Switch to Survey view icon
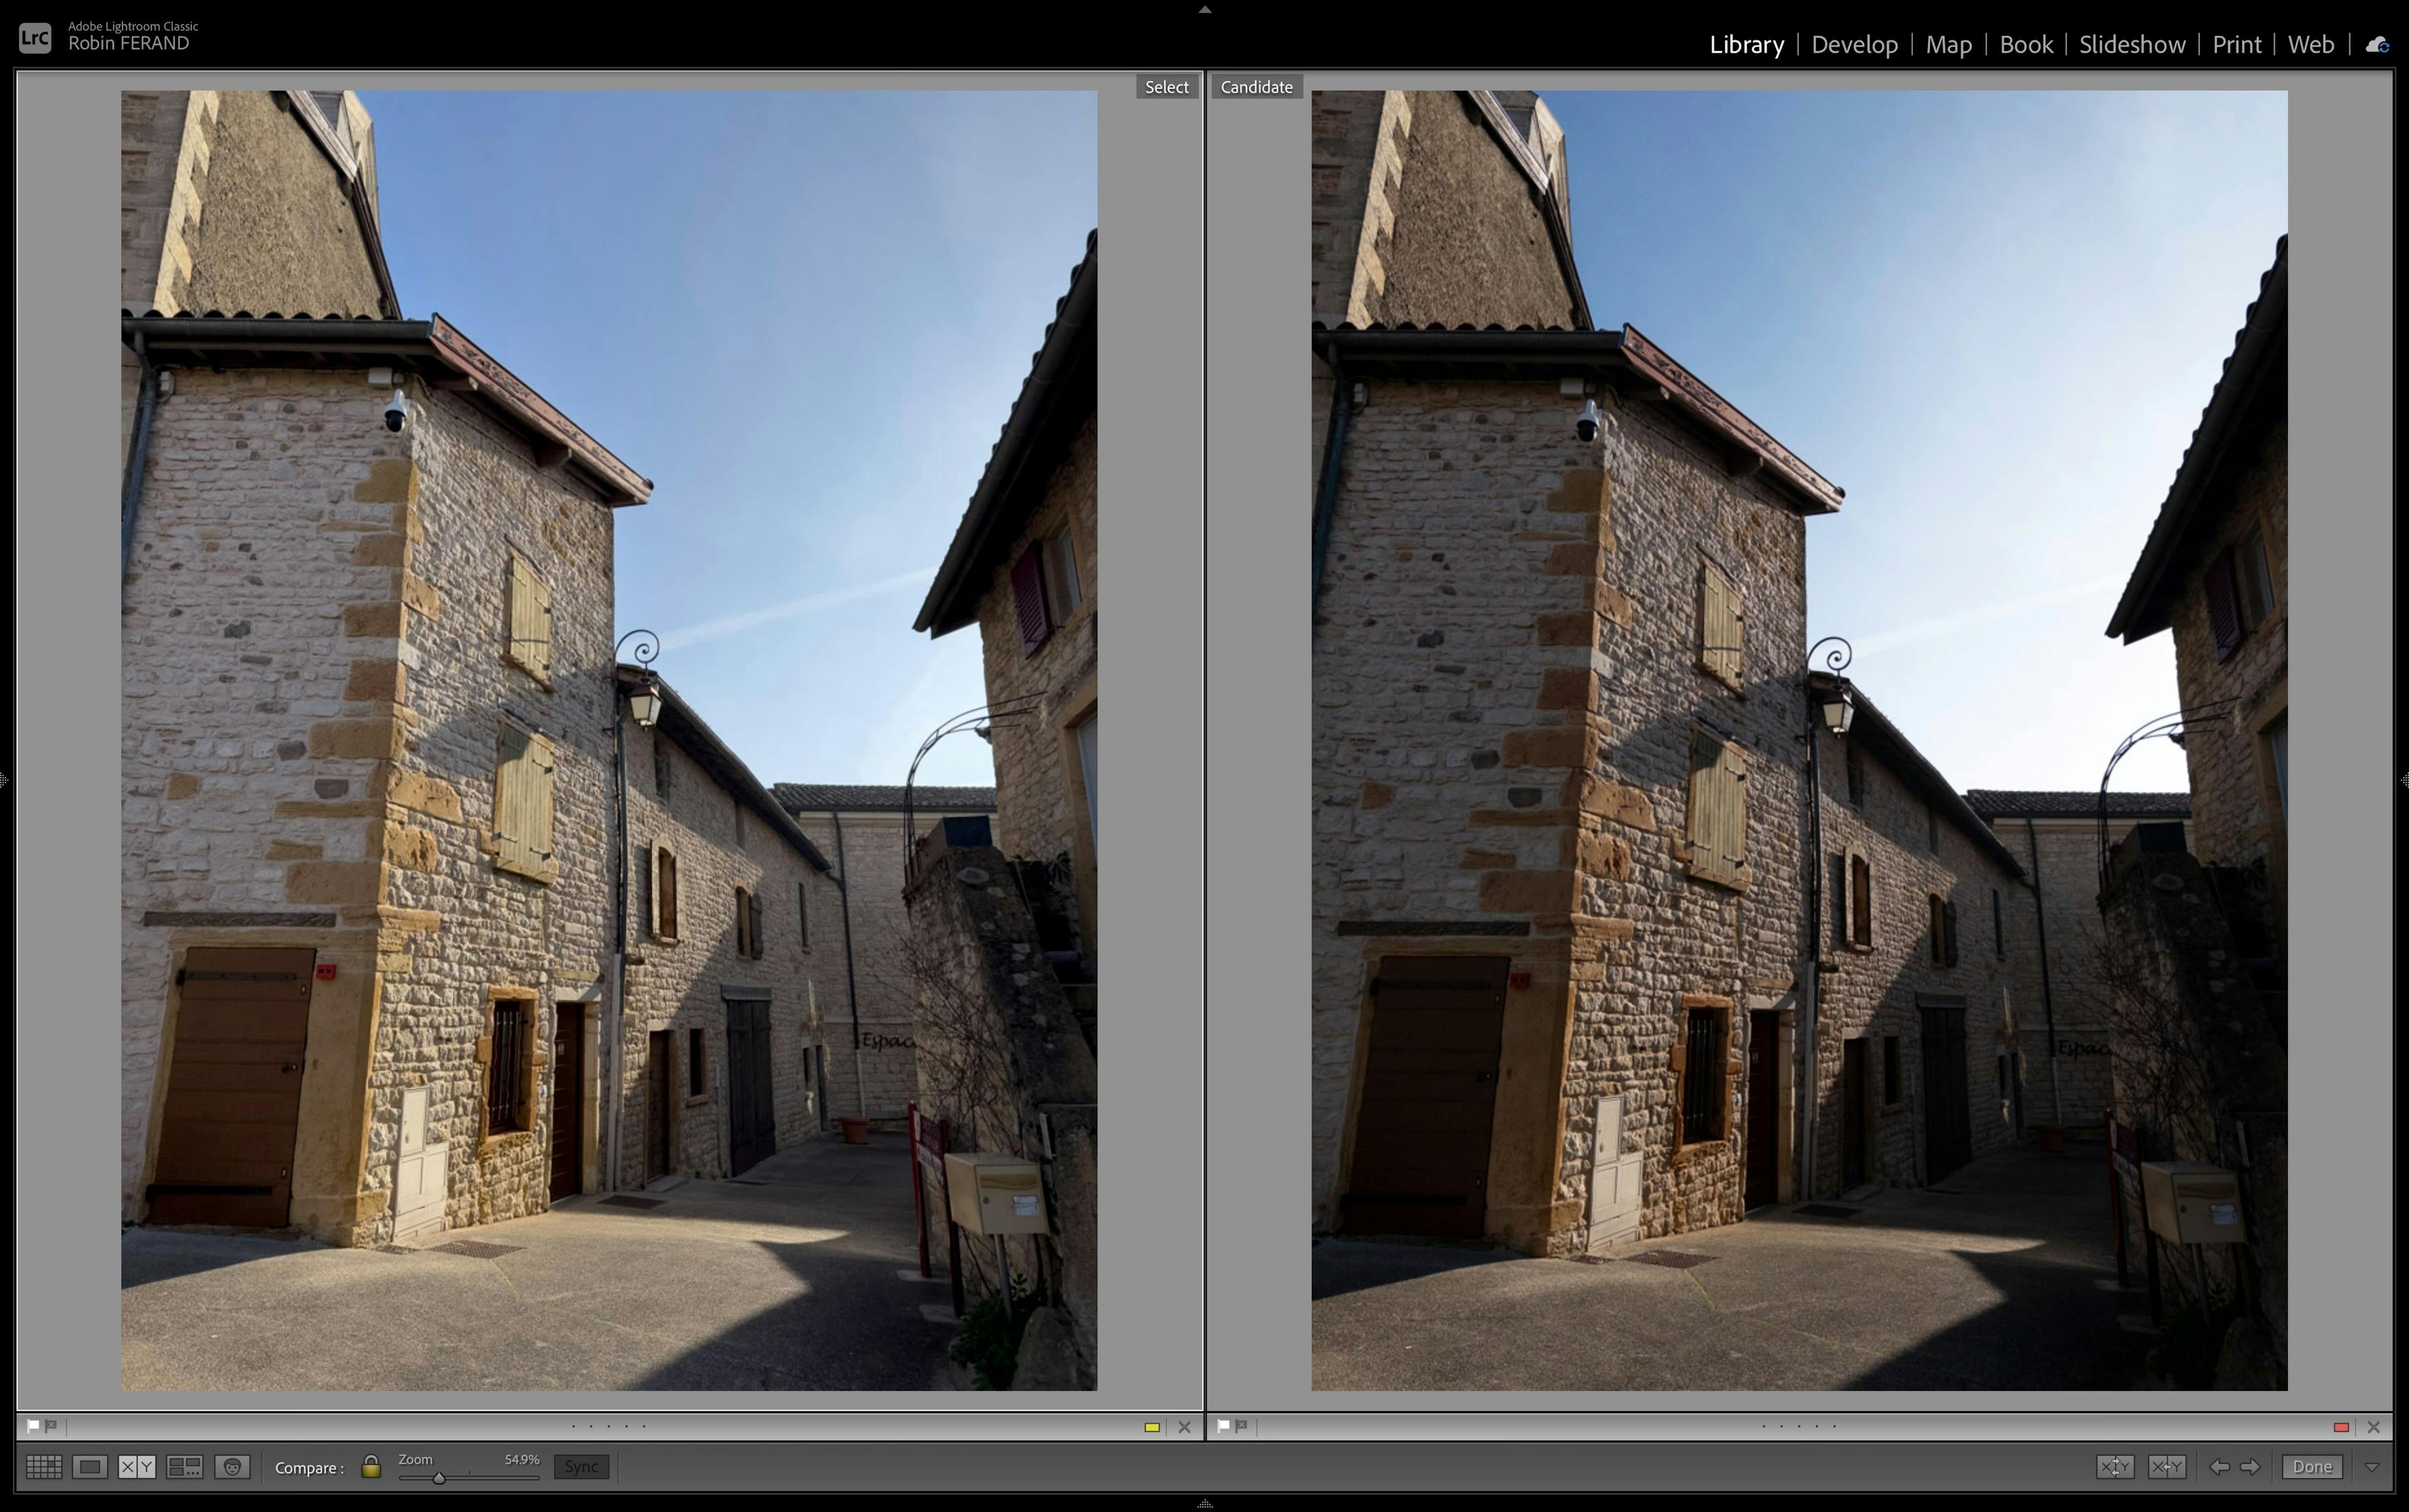This screenshot has height=1512, width=2409. coord(185,1467)
